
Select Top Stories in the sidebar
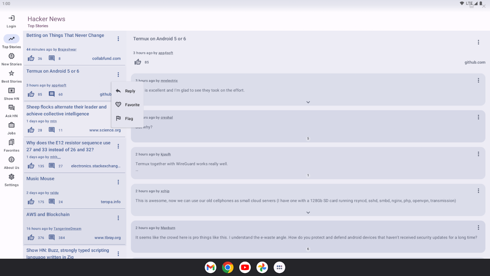11,41
